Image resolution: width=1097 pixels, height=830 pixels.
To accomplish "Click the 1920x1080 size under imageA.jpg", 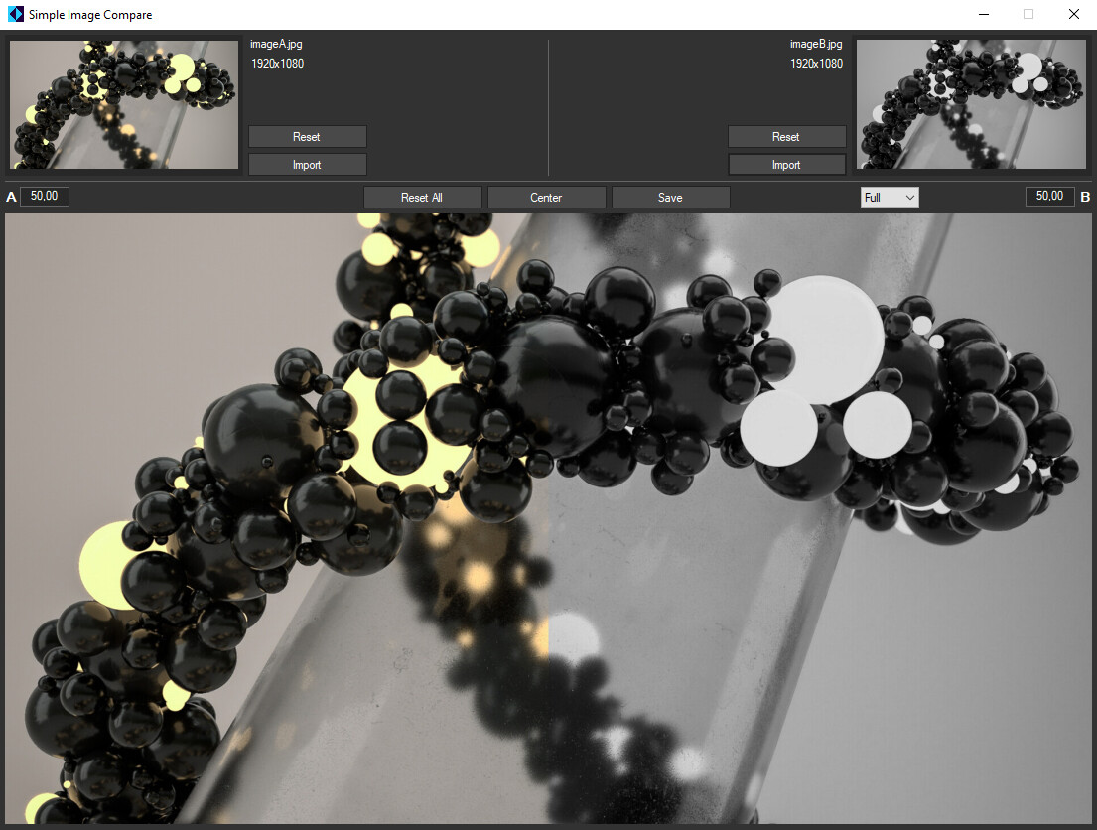I will click(278, 64).
